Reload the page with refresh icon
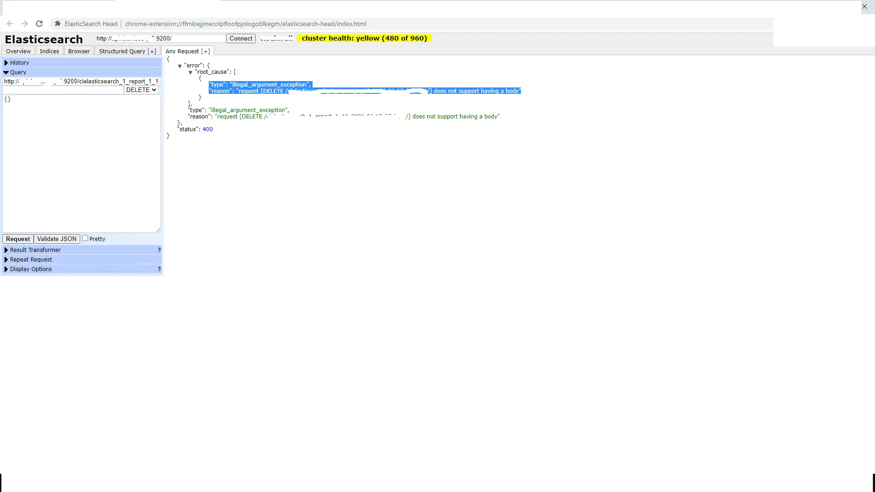 click(x=39, y=24)
